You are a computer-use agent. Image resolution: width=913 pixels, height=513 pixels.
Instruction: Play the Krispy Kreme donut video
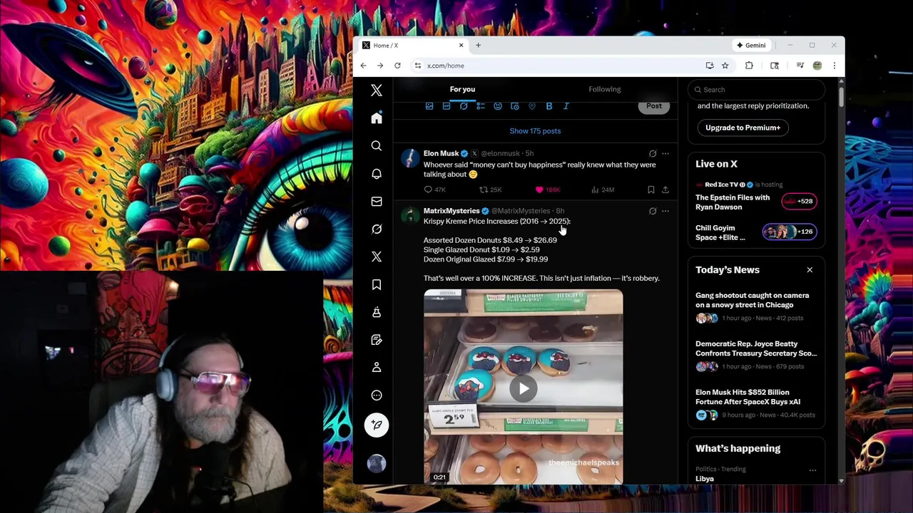(x=524, y=388)
